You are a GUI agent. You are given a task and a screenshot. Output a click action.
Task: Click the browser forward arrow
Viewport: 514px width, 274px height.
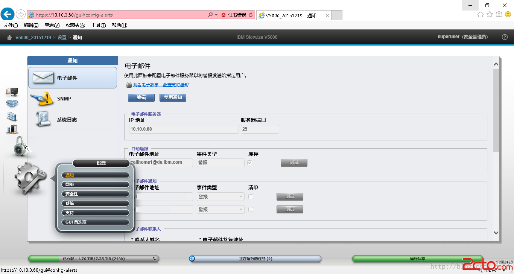point(20,15)
